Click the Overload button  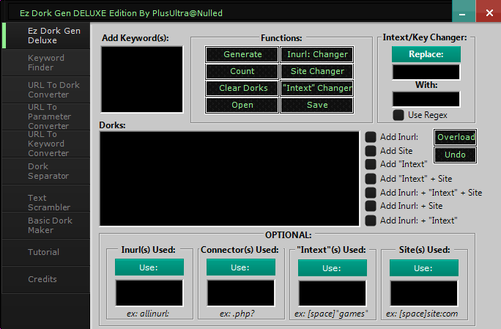click(x=455, y=137)
